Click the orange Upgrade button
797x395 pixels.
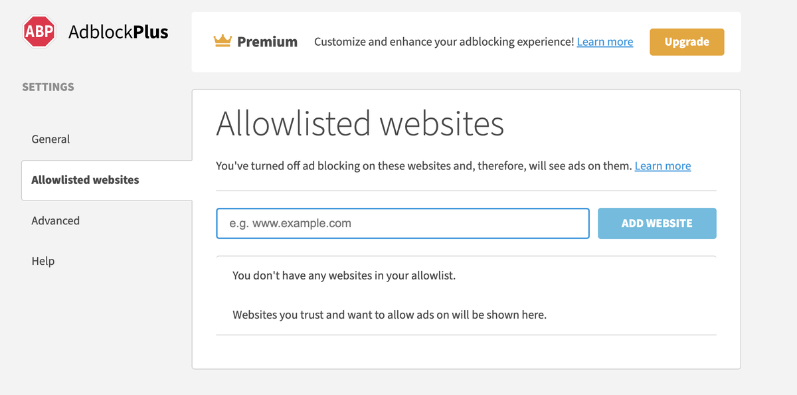coord(687,42)
